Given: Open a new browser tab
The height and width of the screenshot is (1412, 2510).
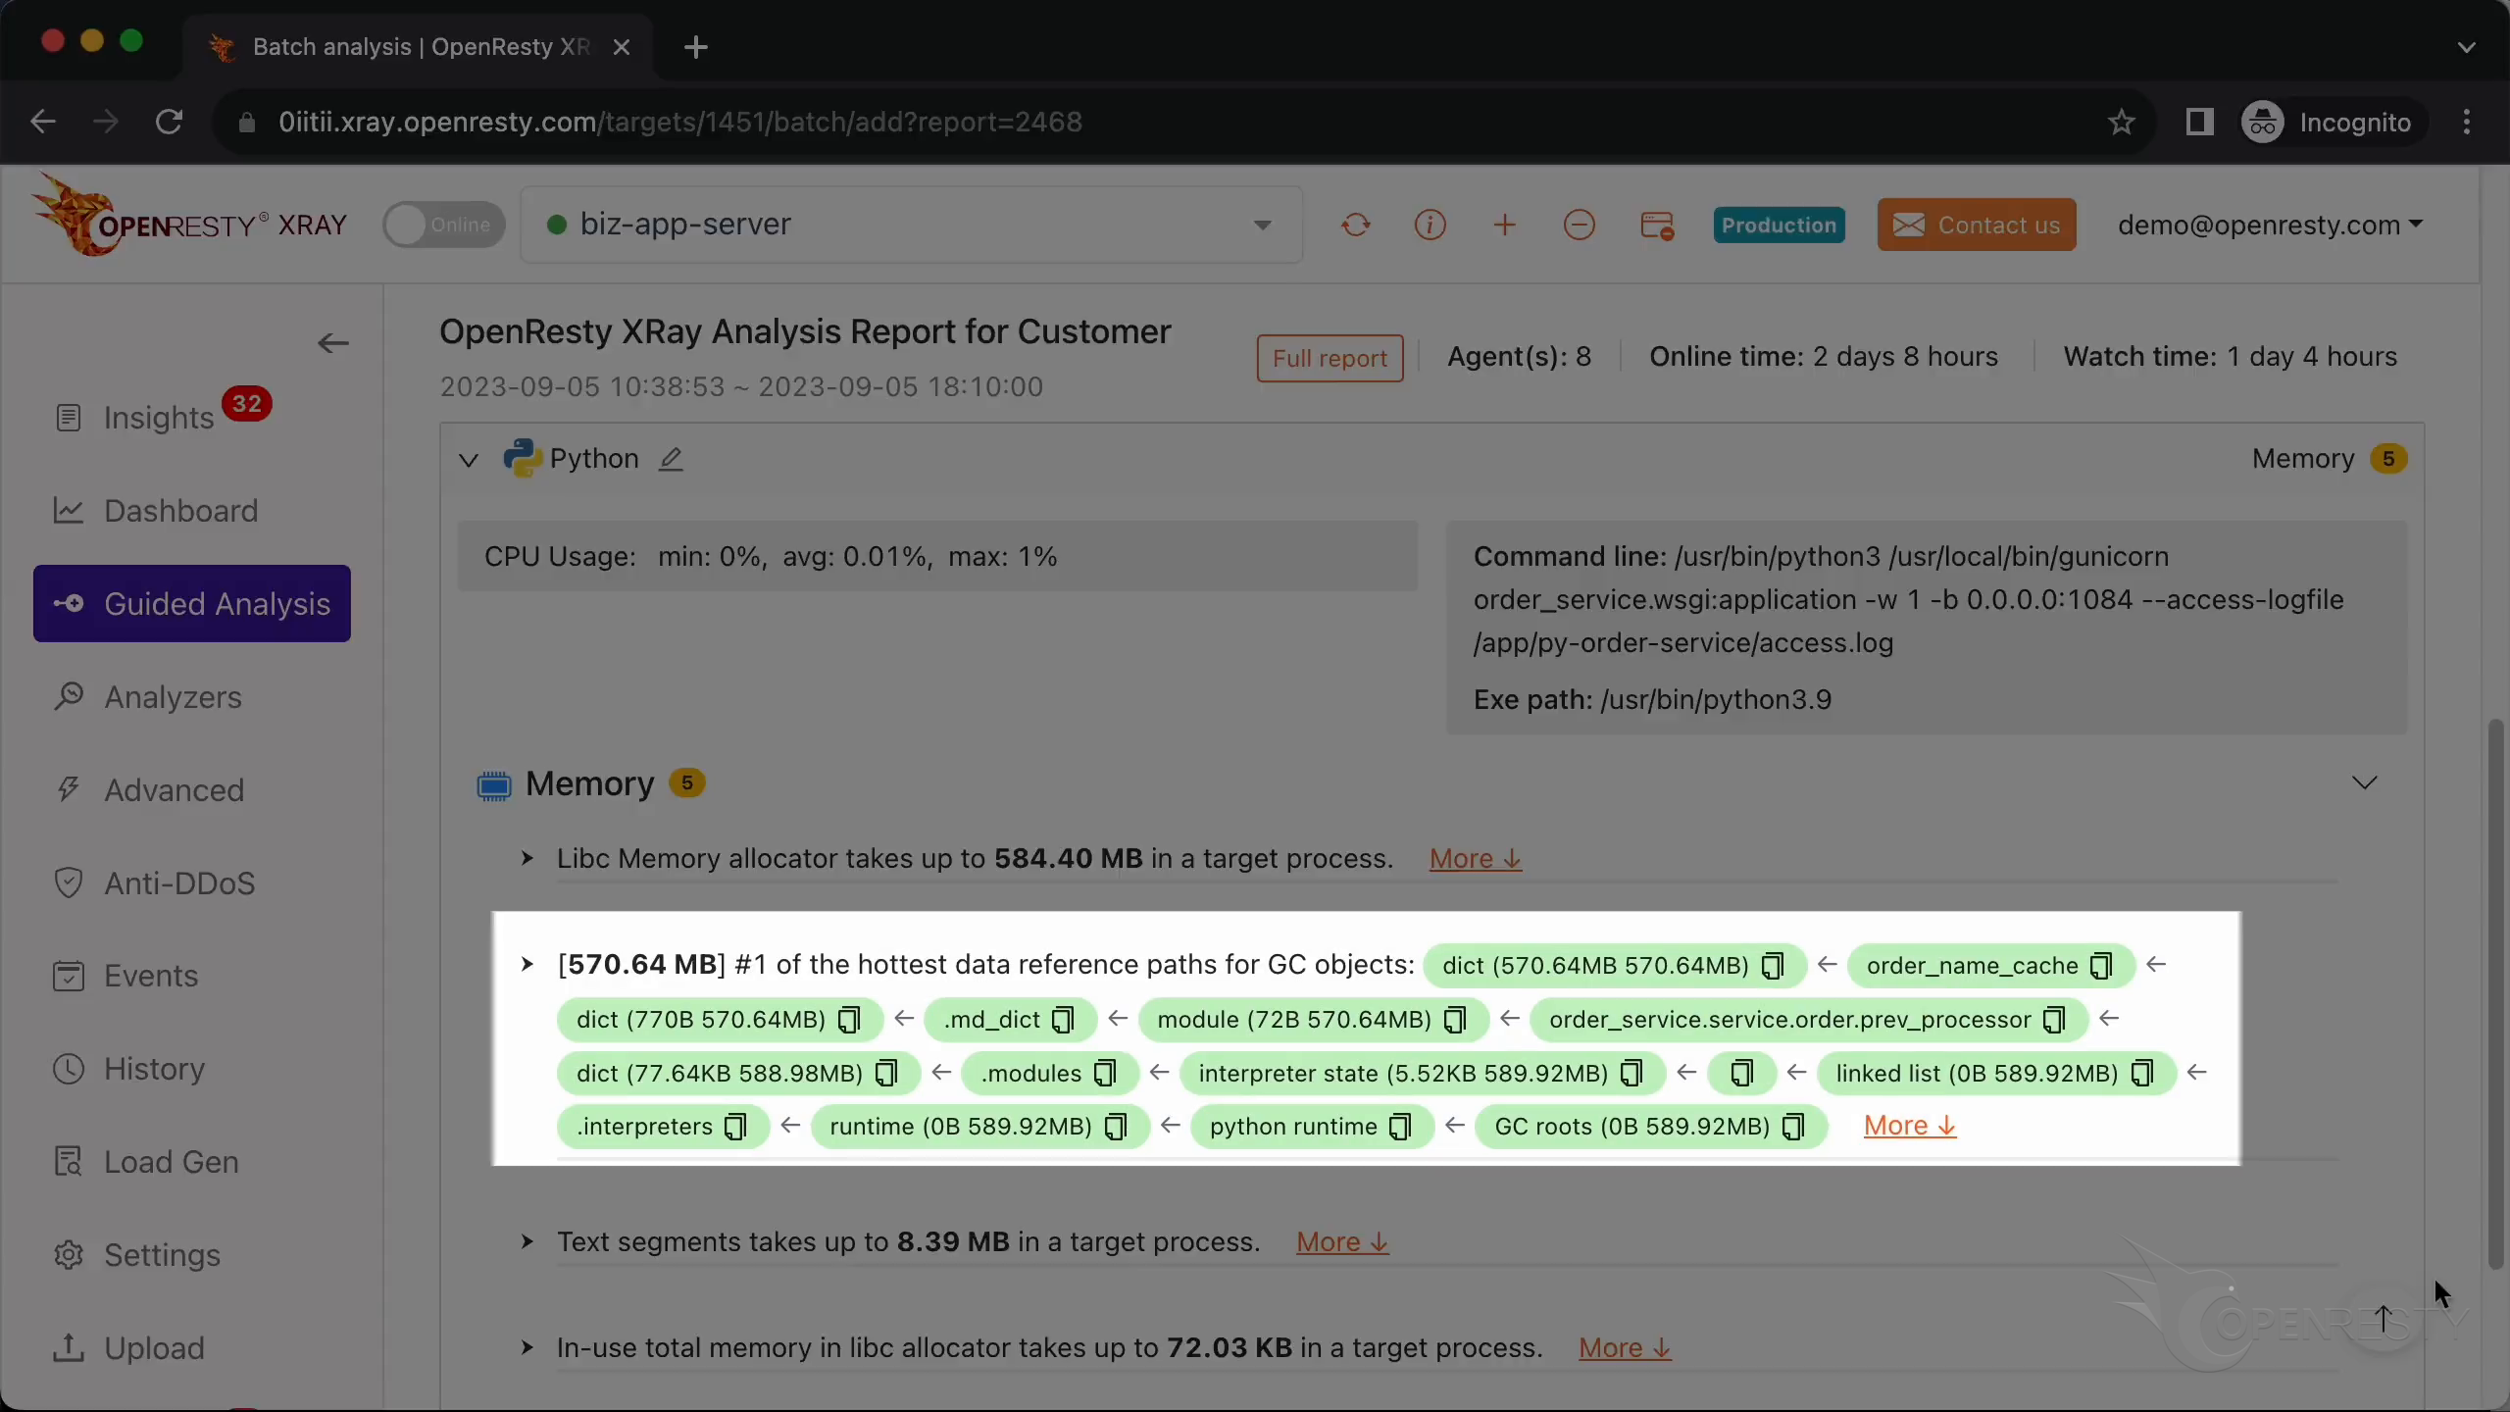Looking at the screenshot, I should [696, 47].
